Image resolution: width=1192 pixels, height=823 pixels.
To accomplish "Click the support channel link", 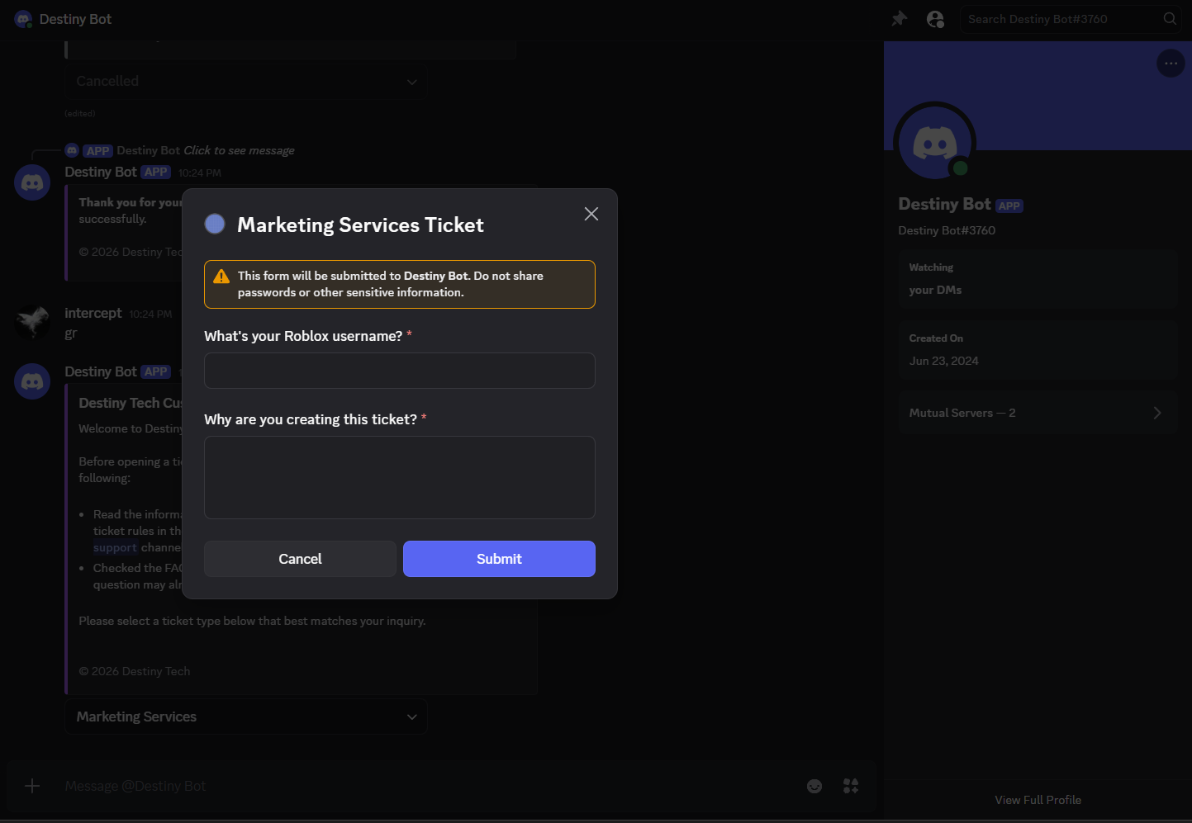I will (x=115, y=548).
